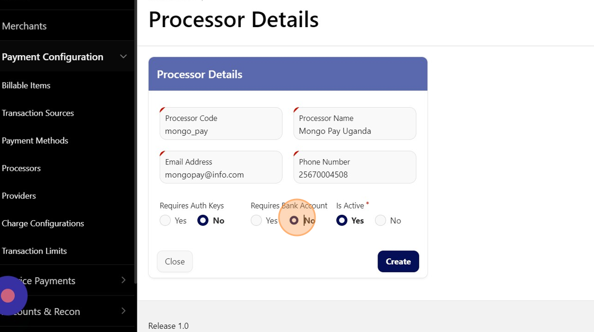Expand the Payments submenu chevron
This screenshot has width=594, height=332.
(124, 280)
